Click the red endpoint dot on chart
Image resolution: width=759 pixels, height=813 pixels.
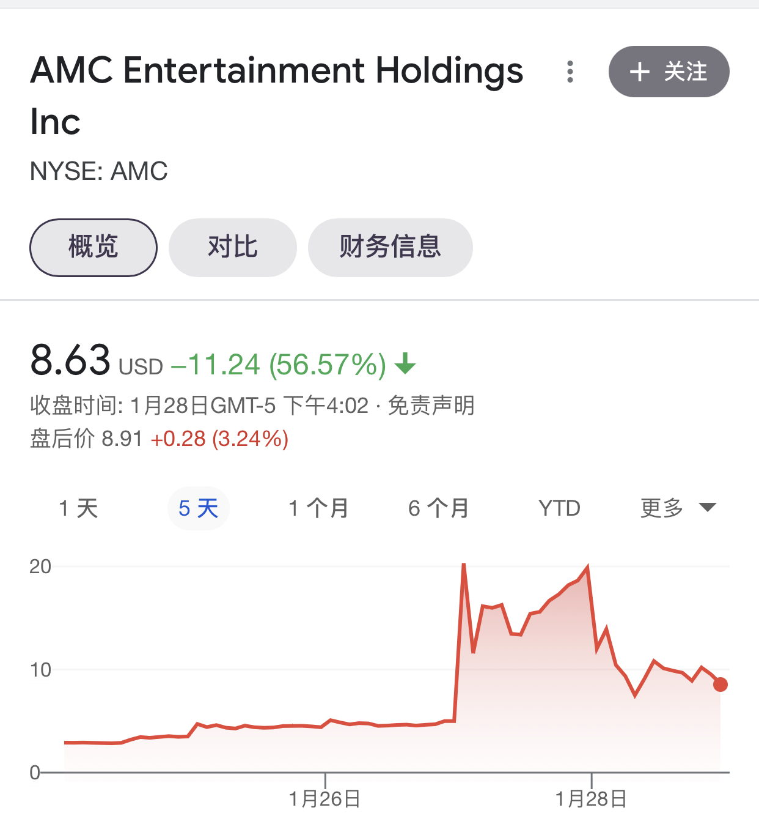pos(721,685)
